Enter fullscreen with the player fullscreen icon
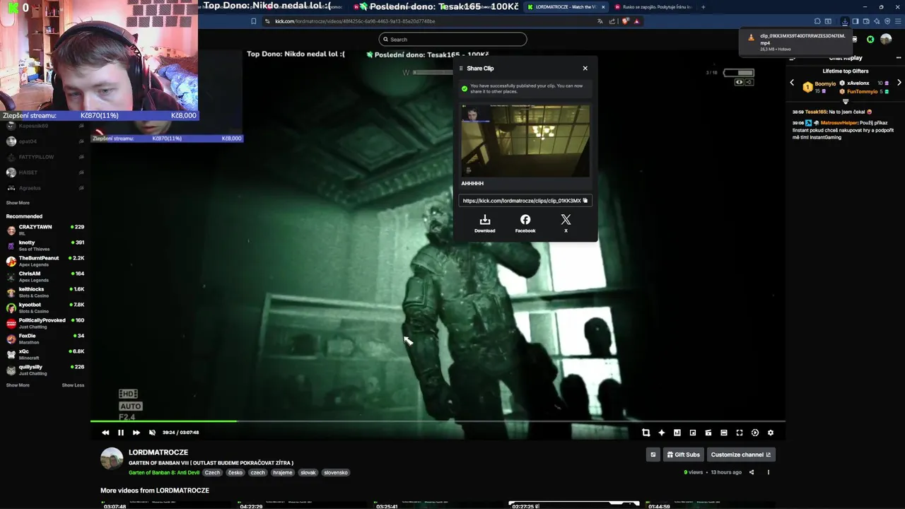Viewport: 905px width, 509px height. point(740,433)
